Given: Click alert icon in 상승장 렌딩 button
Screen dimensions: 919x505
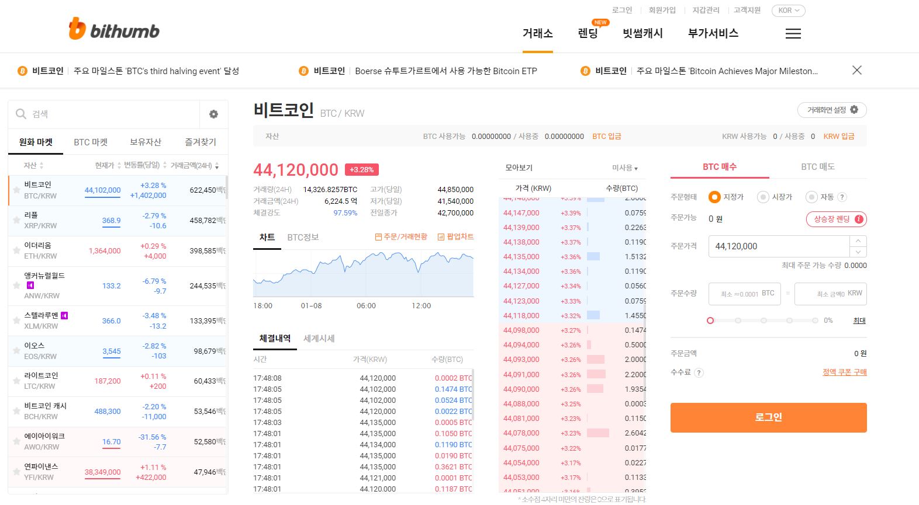Looking at the screenshot, I should click(859, 220).
